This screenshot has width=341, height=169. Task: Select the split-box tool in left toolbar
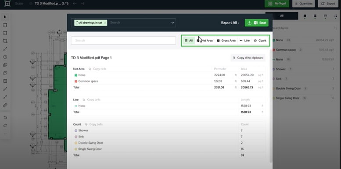coord(5,81)
